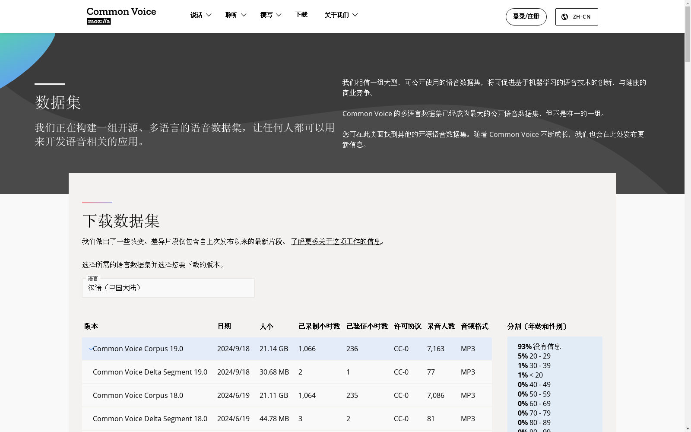Select the Common Voice Corpus 19.0 row
The width and height of the screenshot is (691, 432).
coord(287,349)
